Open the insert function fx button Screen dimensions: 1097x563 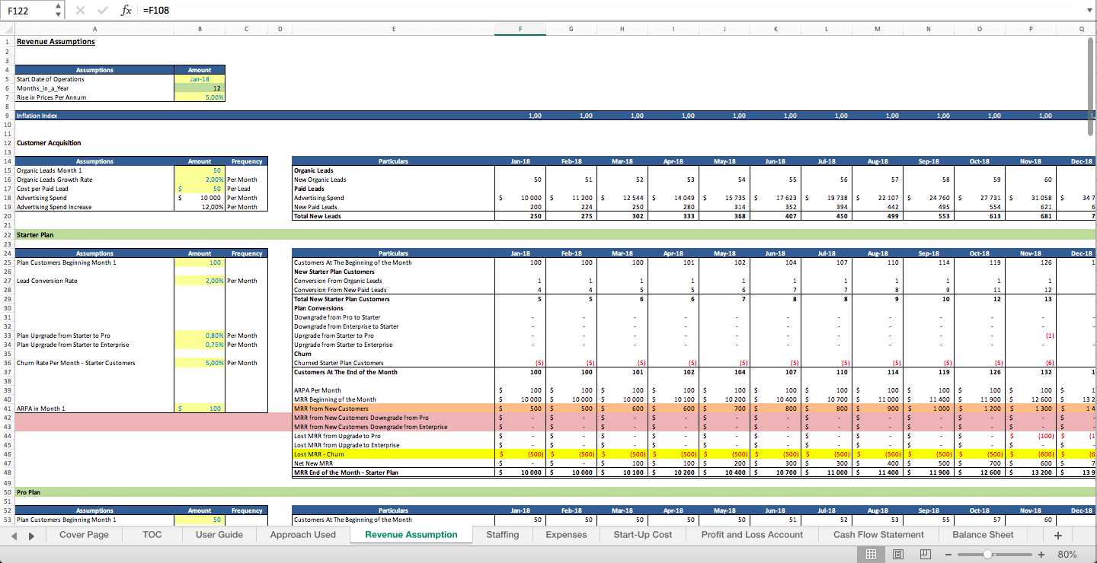(126, 11)
